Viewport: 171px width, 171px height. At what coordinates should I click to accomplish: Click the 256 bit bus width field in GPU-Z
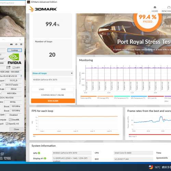pyautogui.click(x=14, y=89)
